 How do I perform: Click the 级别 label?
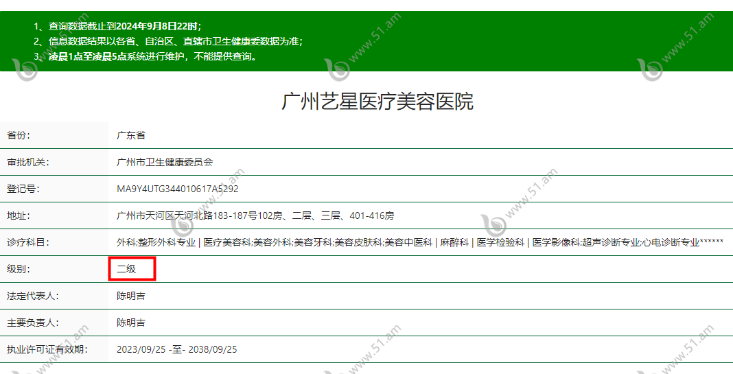click(x=19, y=269)
